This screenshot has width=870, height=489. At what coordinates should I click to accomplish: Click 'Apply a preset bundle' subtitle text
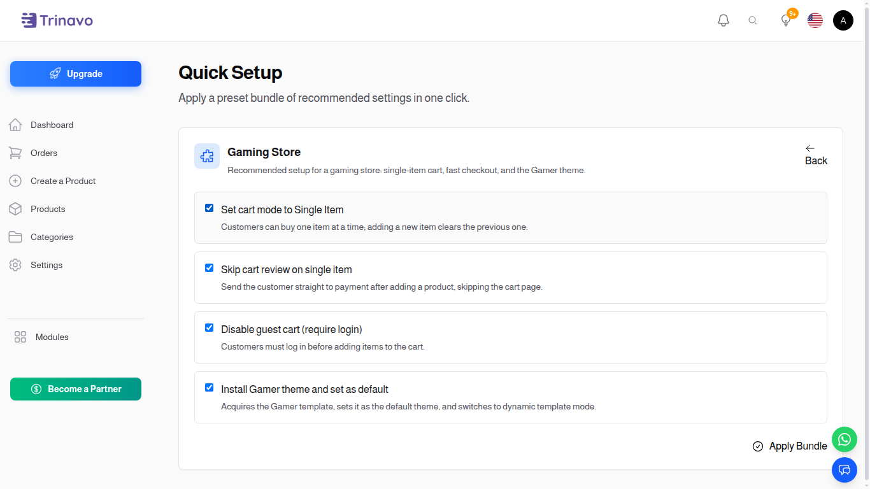[324, 98]
